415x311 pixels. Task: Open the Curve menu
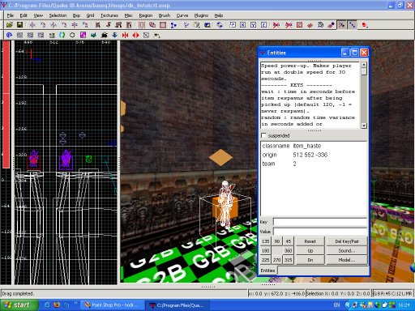point(182,15)
